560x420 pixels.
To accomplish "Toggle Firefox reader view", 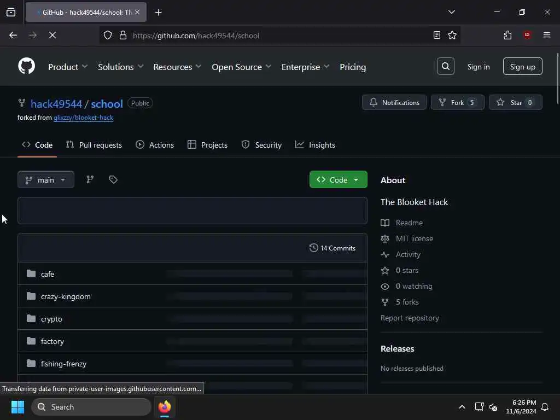I will [x=436, y=35].
